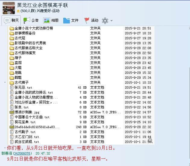
Task: Click folder icon of 故事梗概备份
Action: 12,33
